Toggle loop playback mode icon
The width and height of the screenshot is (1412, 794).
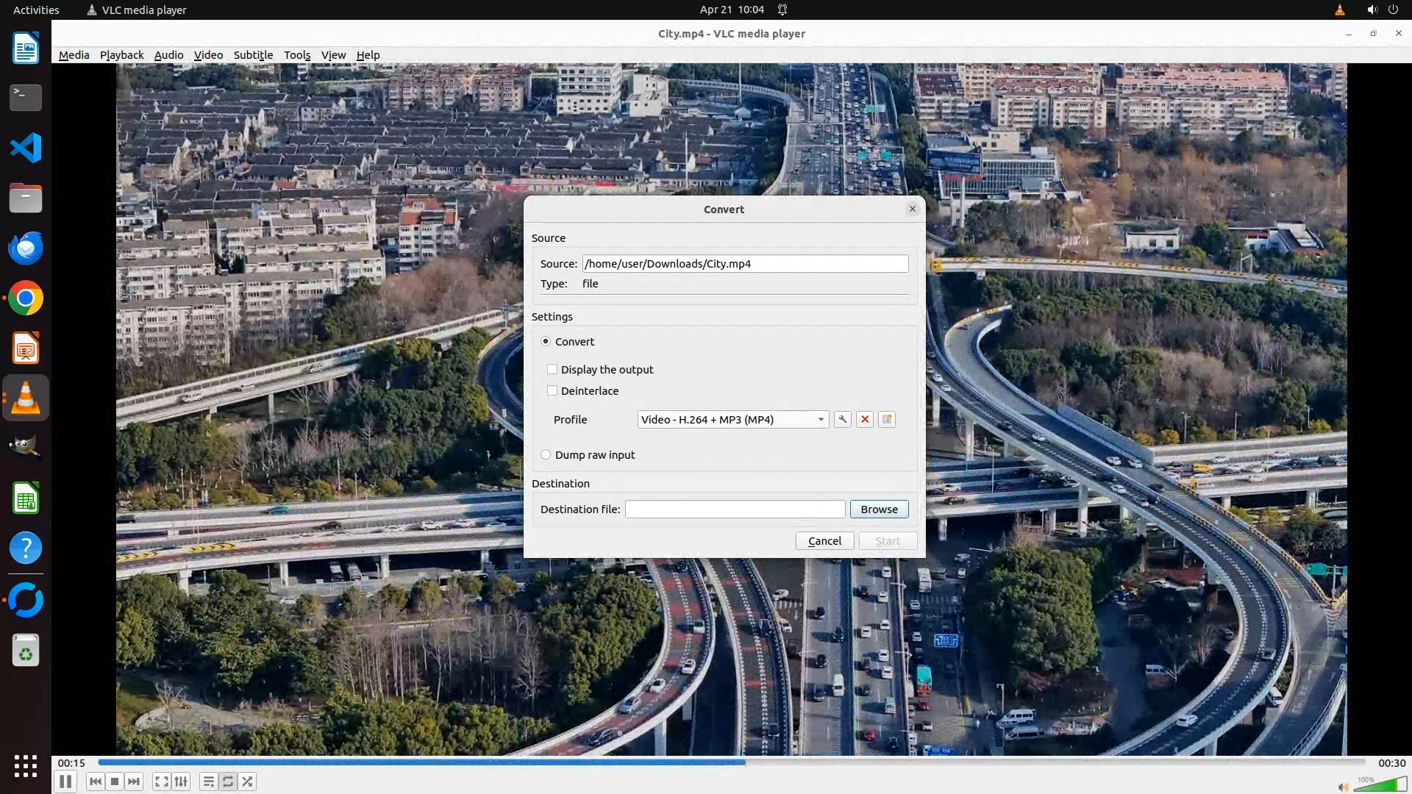click(228, 782)
